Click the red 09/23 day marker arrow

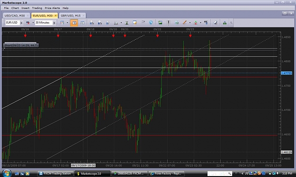(190, 36)
